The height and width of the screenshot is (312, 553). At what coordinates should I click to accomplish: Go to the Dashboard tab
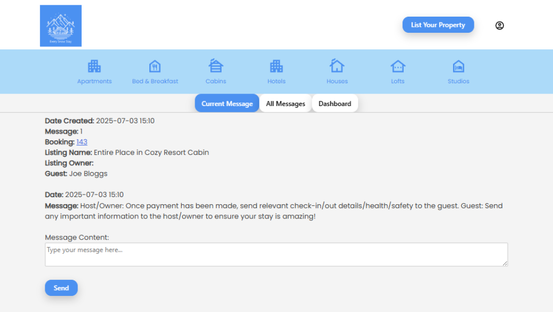(x=335, y=103)
